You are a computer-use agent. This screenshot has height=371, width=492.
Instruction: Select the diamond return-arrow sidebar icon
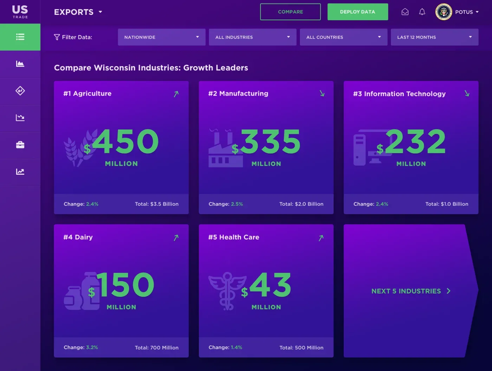click(20, 91)
